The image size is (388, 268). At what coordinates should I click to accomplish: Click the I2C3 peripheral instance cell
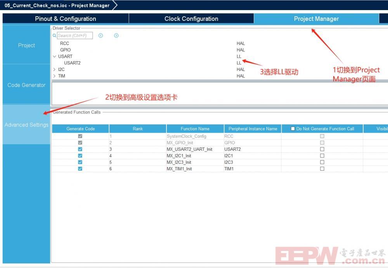(253, 163)
